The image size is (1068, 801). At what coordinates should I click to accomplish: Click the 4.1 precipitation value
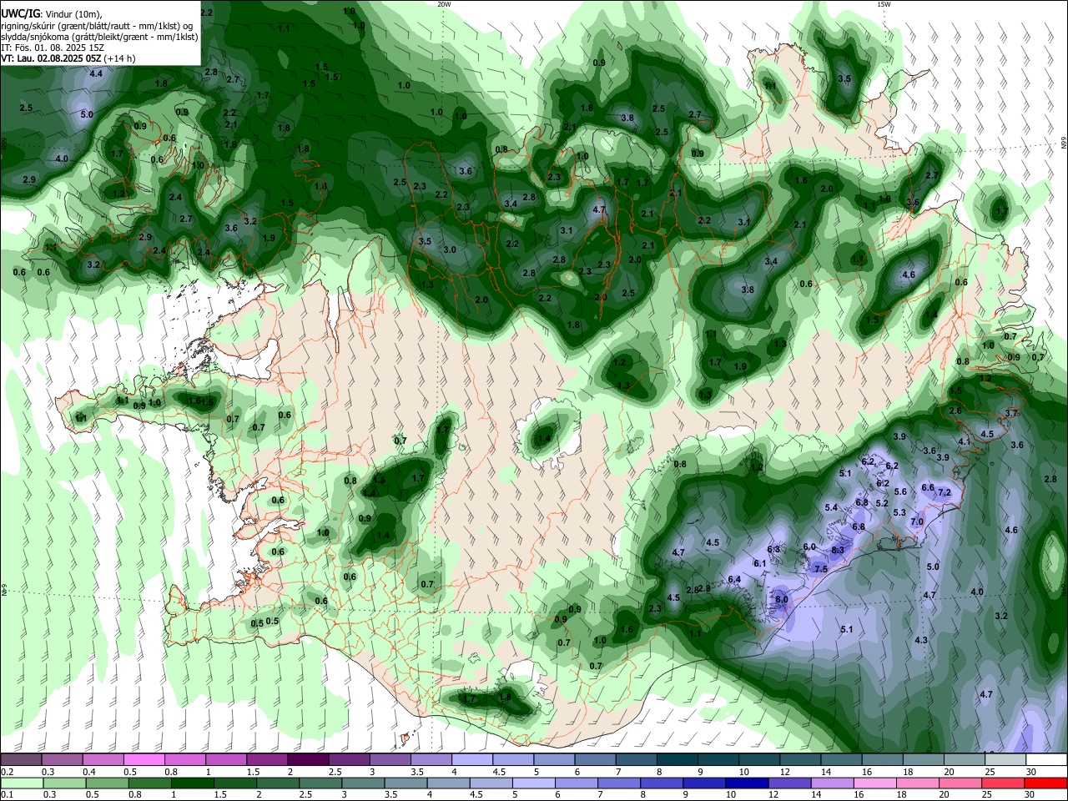click(964, 441)
